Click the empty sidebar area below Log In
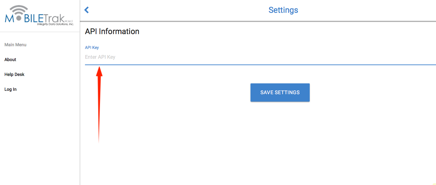436x185 pixels. click(x=40, y=138)
